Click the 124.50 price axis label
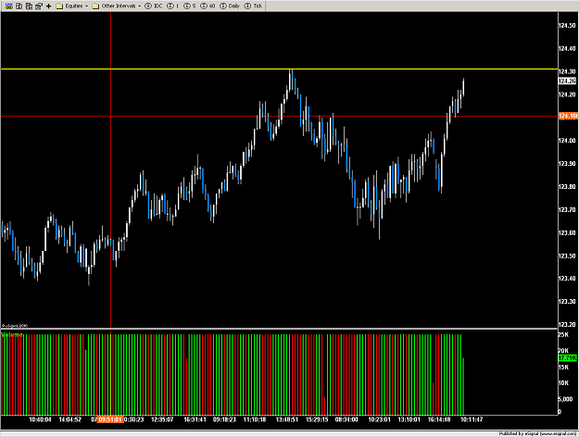Image resolution: width=579 pixels, height=437 pixels. tap(567, 26)
